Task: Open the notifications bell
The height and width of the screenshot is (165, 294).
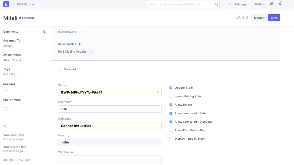Action: [280, 4]
